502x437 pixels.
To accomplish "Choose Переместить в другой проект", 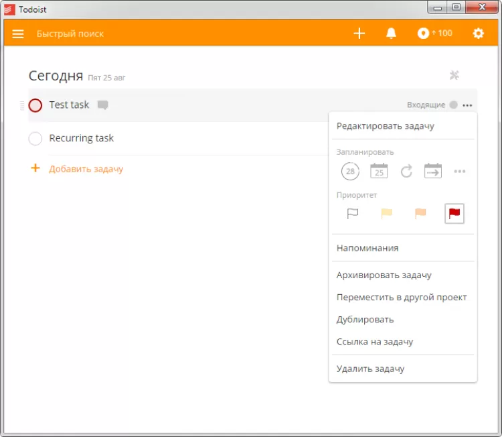I will pos(402,298).
